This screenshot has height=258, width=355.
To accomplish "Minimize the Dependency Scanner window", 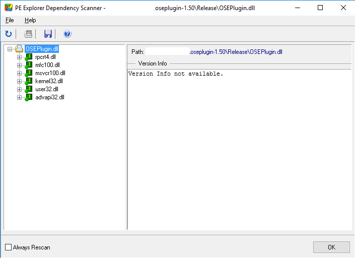I will 298,8.
